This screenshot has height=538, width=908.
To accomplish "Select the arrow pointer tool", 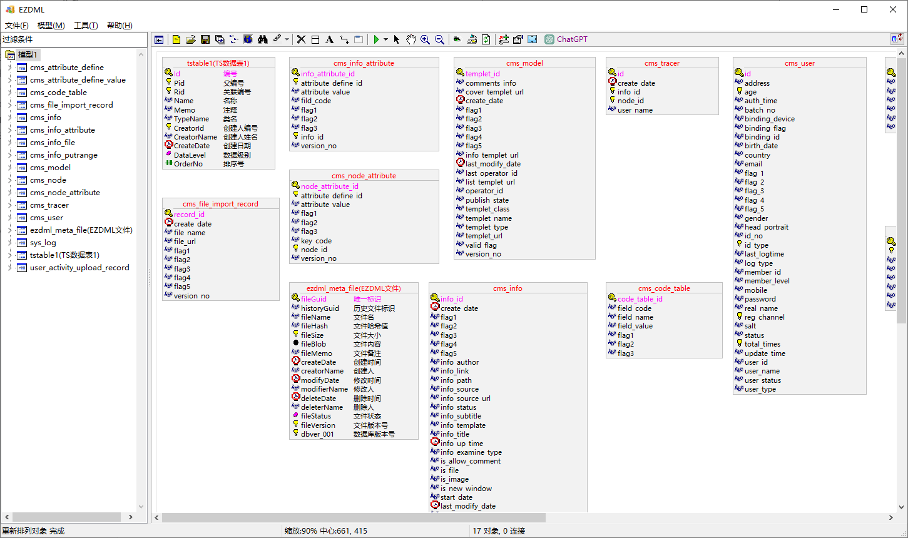I will [x=397, y=39].
